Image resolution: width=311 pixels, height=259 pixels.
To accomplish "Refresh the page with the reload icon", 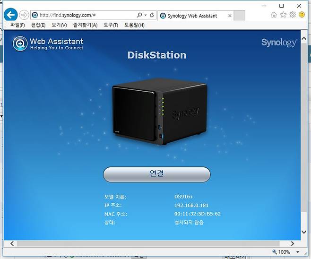I will pyautogui.click(x=152, y=15).
